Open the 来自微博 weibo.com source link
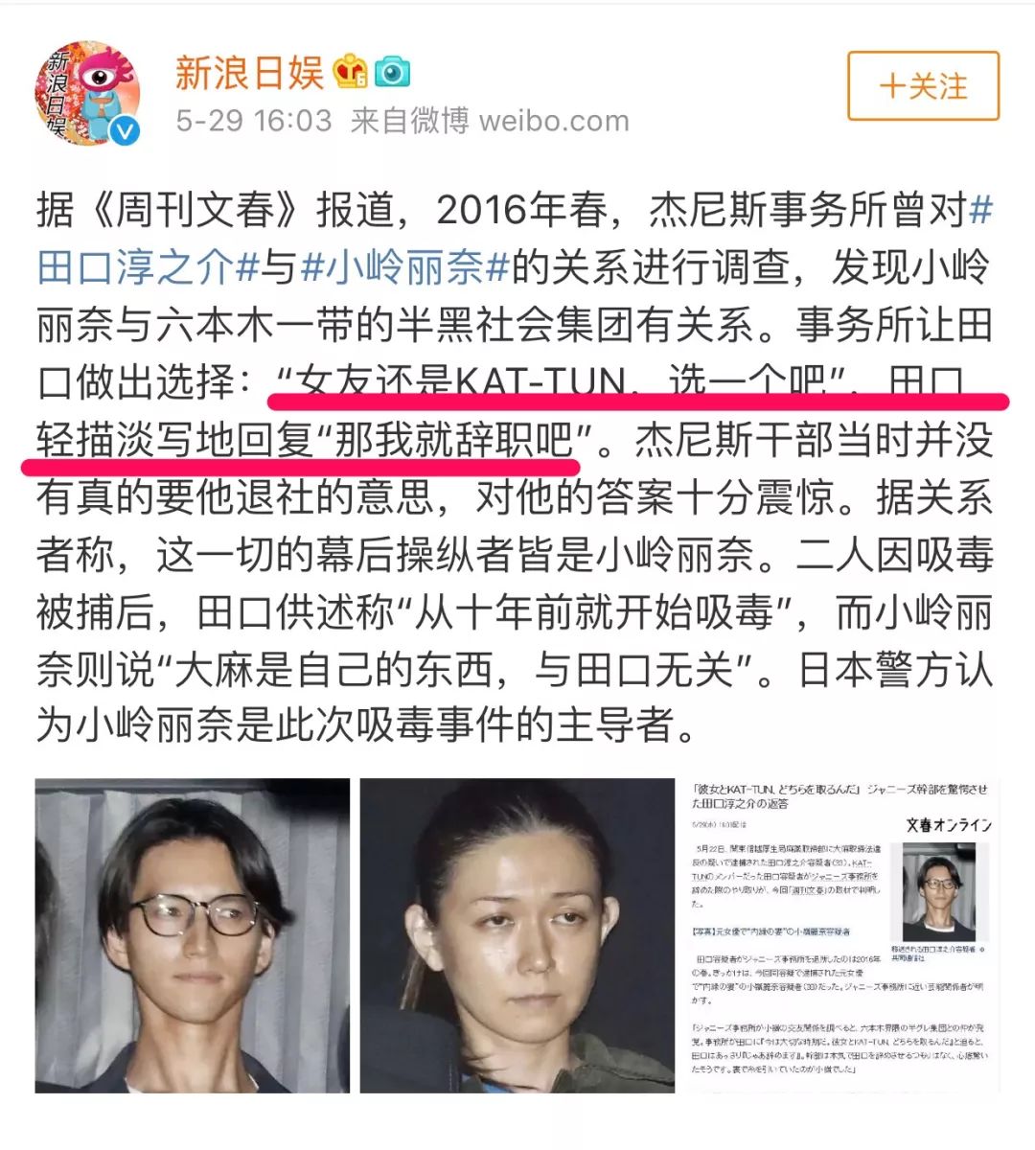The width and height of the screenshot is (1035, 1150). coord(490,121)
